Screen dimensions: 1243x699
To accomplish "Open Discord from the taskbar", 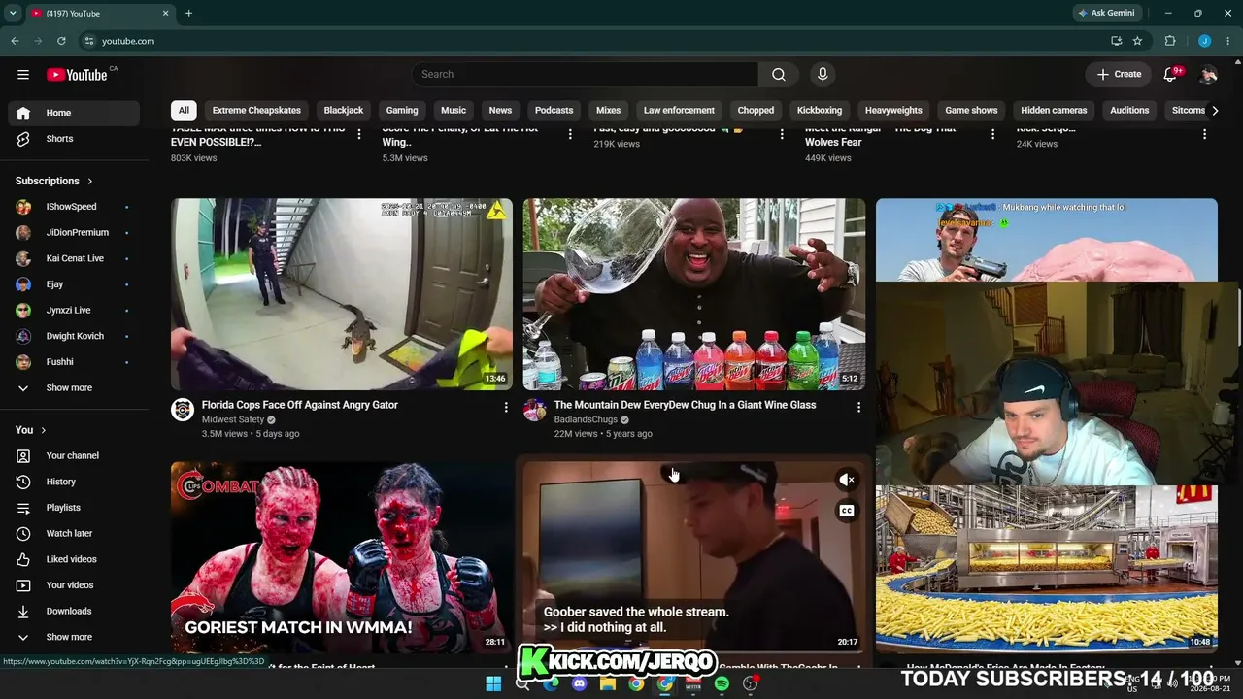I will 580,683.
